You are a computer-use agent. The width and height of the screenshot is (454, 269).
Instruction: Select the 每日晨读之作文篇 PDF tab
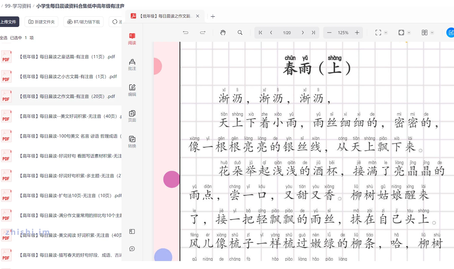pyautogui.click(x=165, y=16)
